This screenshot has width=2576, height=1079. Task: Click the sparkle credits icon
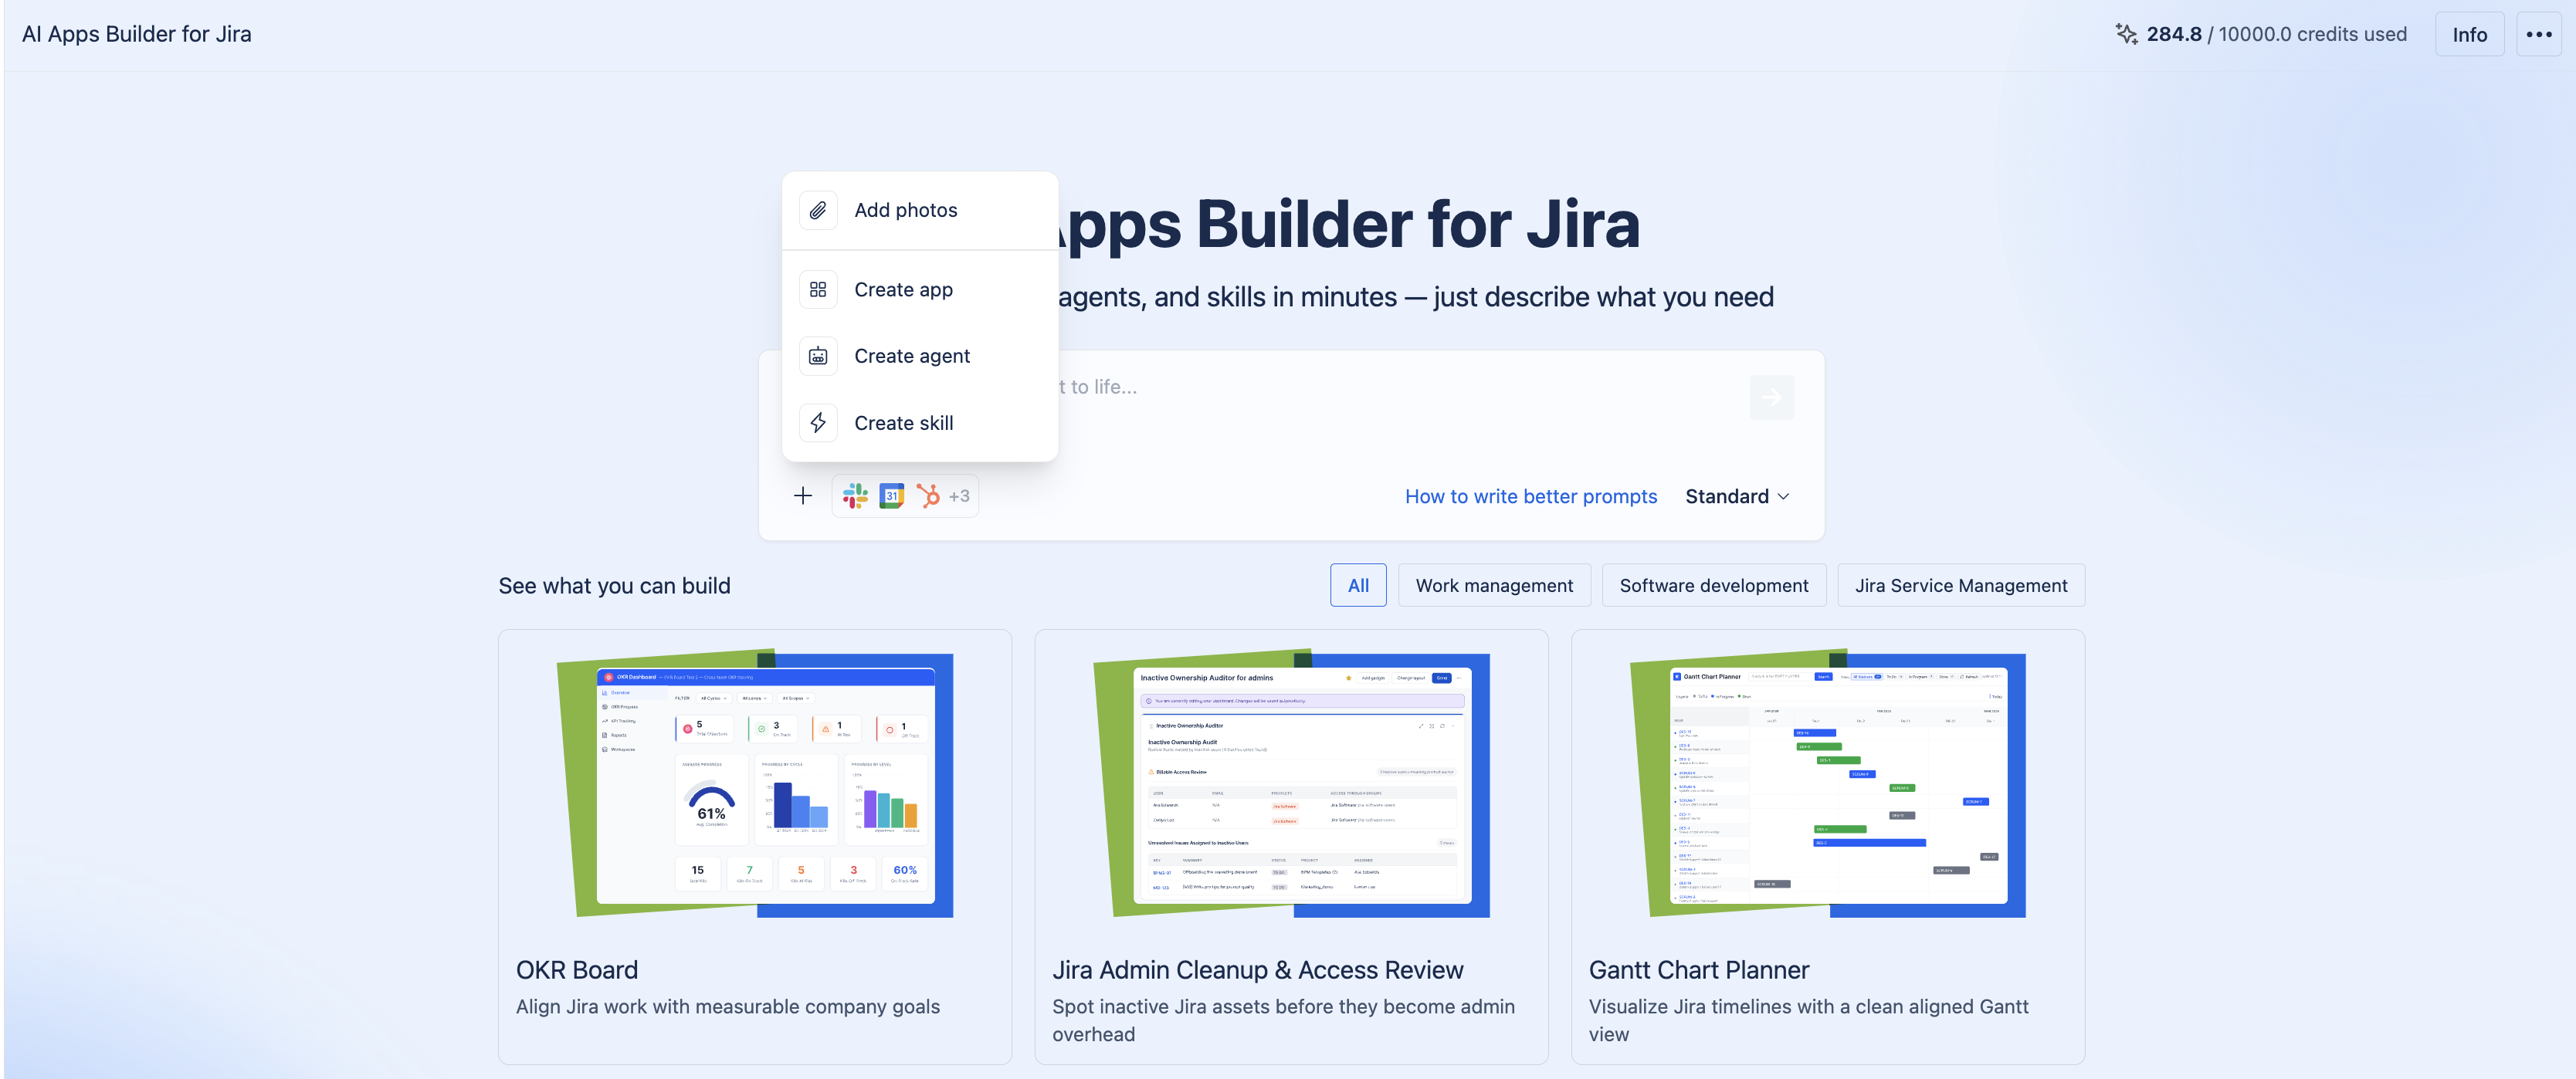tap(2126, 34)
